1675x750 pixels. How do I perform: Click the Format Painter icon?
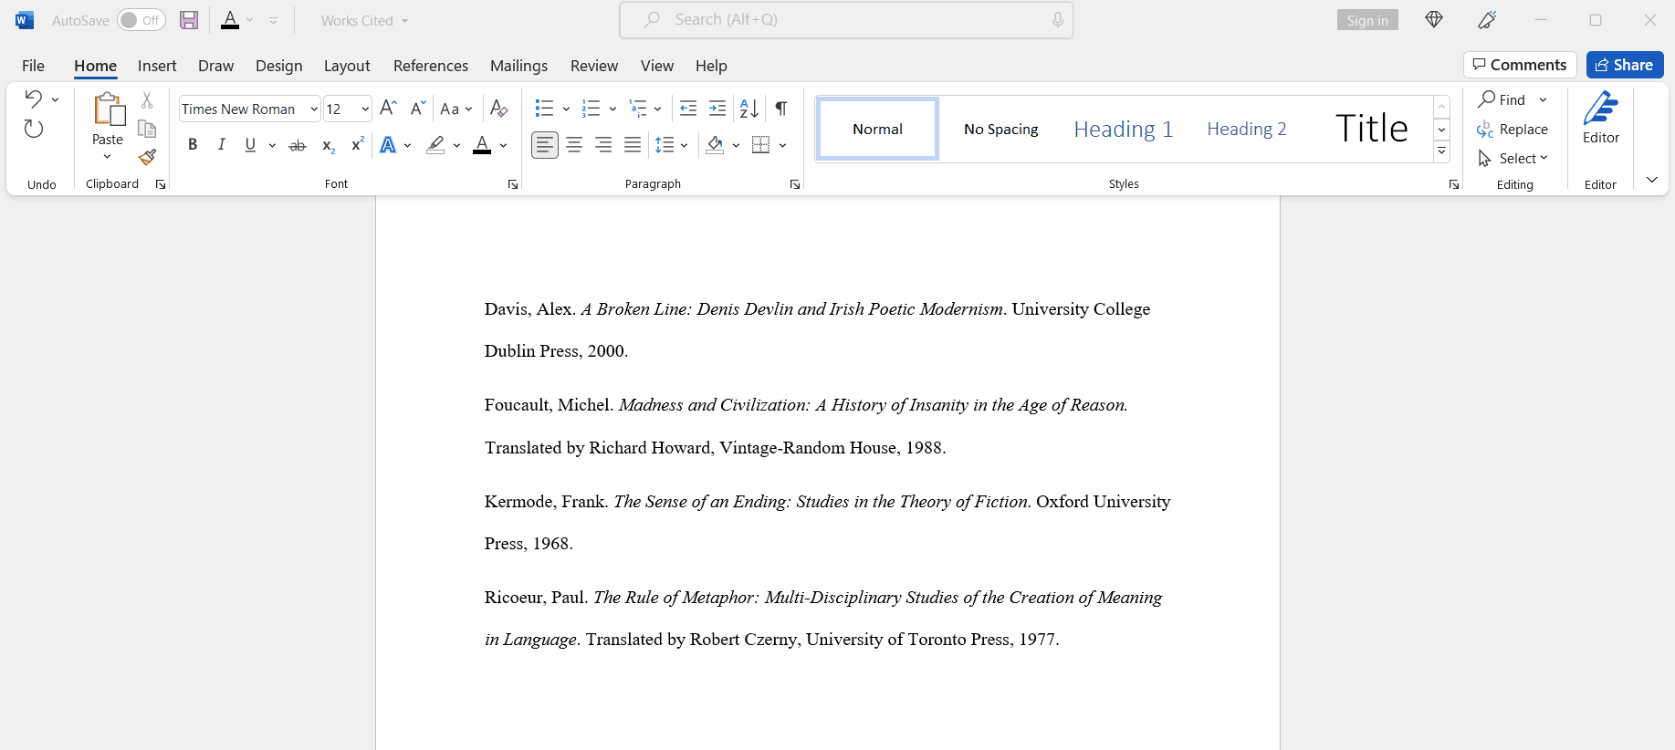147,158
